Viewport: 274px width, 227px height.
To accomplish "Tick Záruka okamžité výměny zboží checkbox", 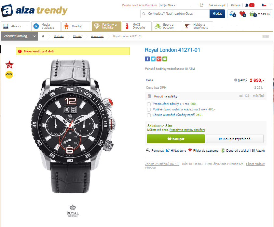I will click(149, 115).
